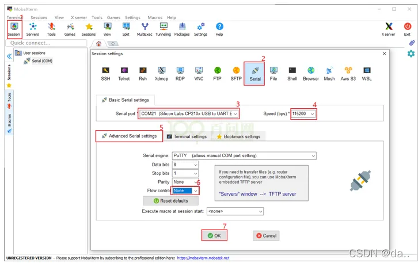418x263 pixels.
Task: Click the View toolbar icon
Action: [107, 29]
